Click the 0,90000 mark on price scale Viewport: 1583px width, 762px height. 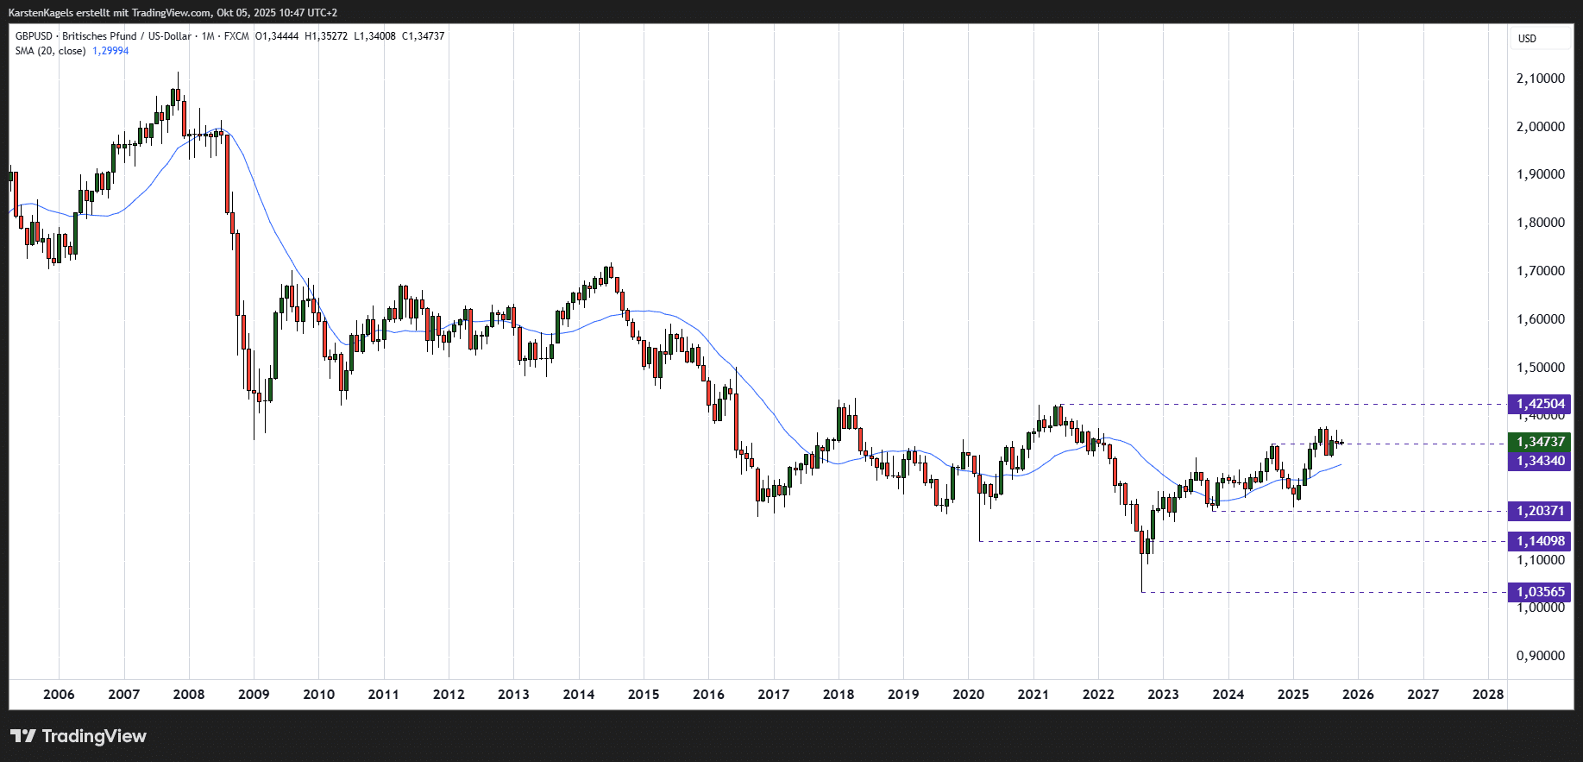coord(1540,656)
